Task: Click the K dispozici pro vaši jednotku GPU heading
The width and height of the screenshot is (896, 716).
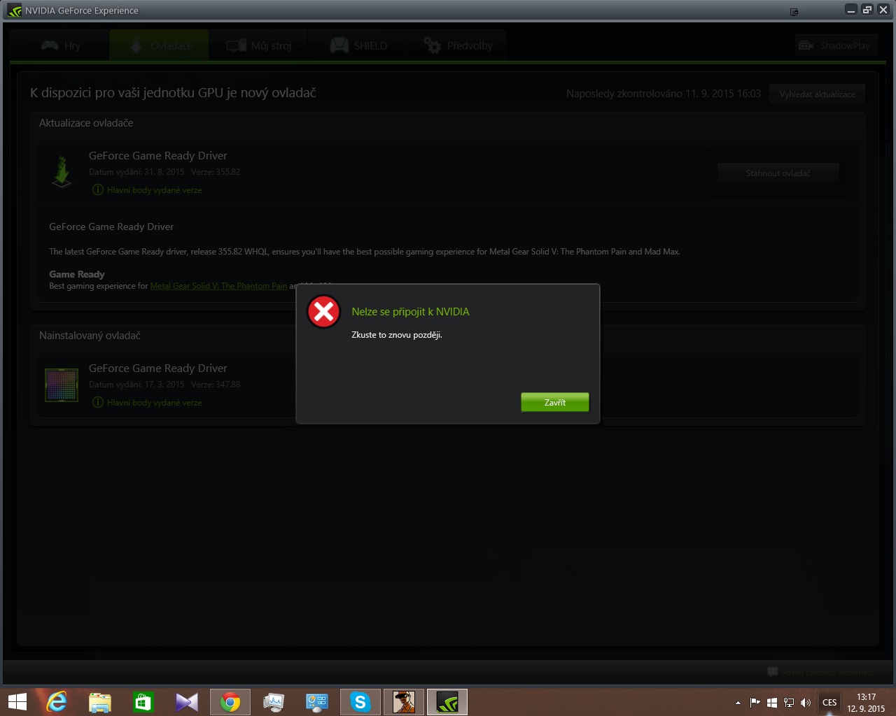Action: (x=173, y=93)
